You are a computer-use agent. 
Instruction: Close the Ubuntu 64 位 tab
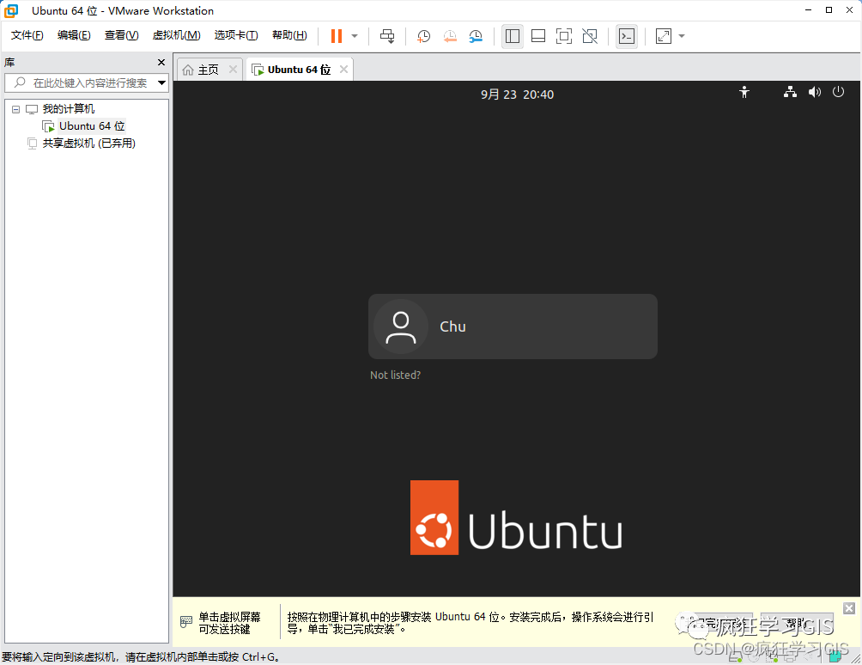(343, 70)
